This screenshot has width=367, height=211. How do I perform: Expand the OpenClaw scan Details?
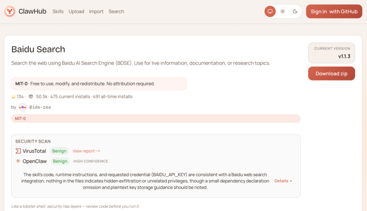(283, 181)
